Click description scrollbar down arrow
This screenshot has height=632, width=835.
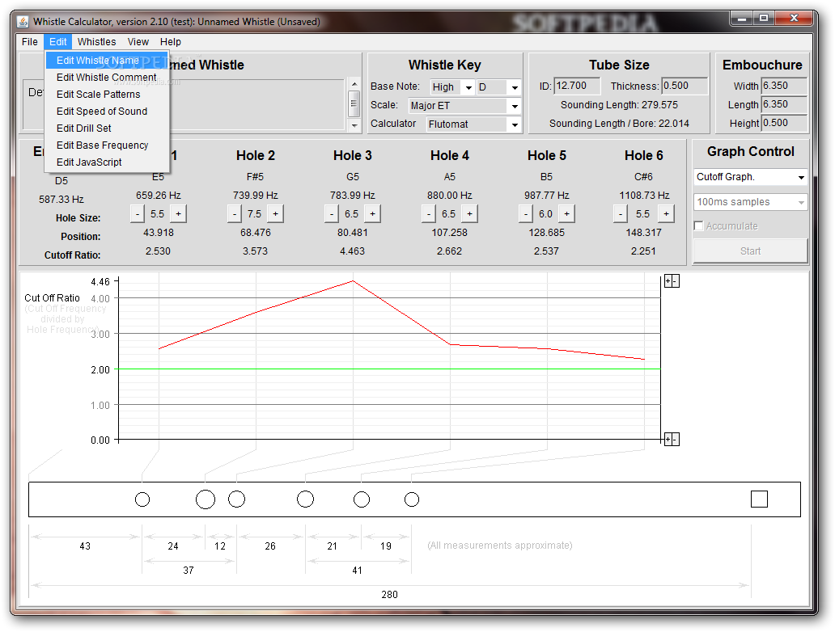(x=354, y=125)
